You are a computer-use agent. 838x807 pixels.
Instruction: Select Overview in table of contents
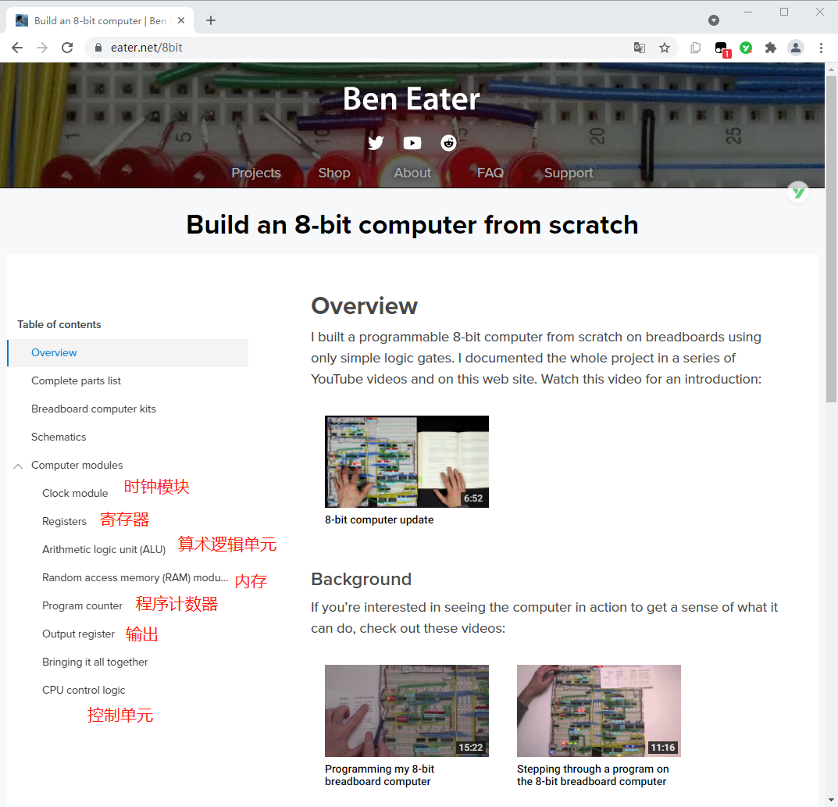(x=128, y=353)
